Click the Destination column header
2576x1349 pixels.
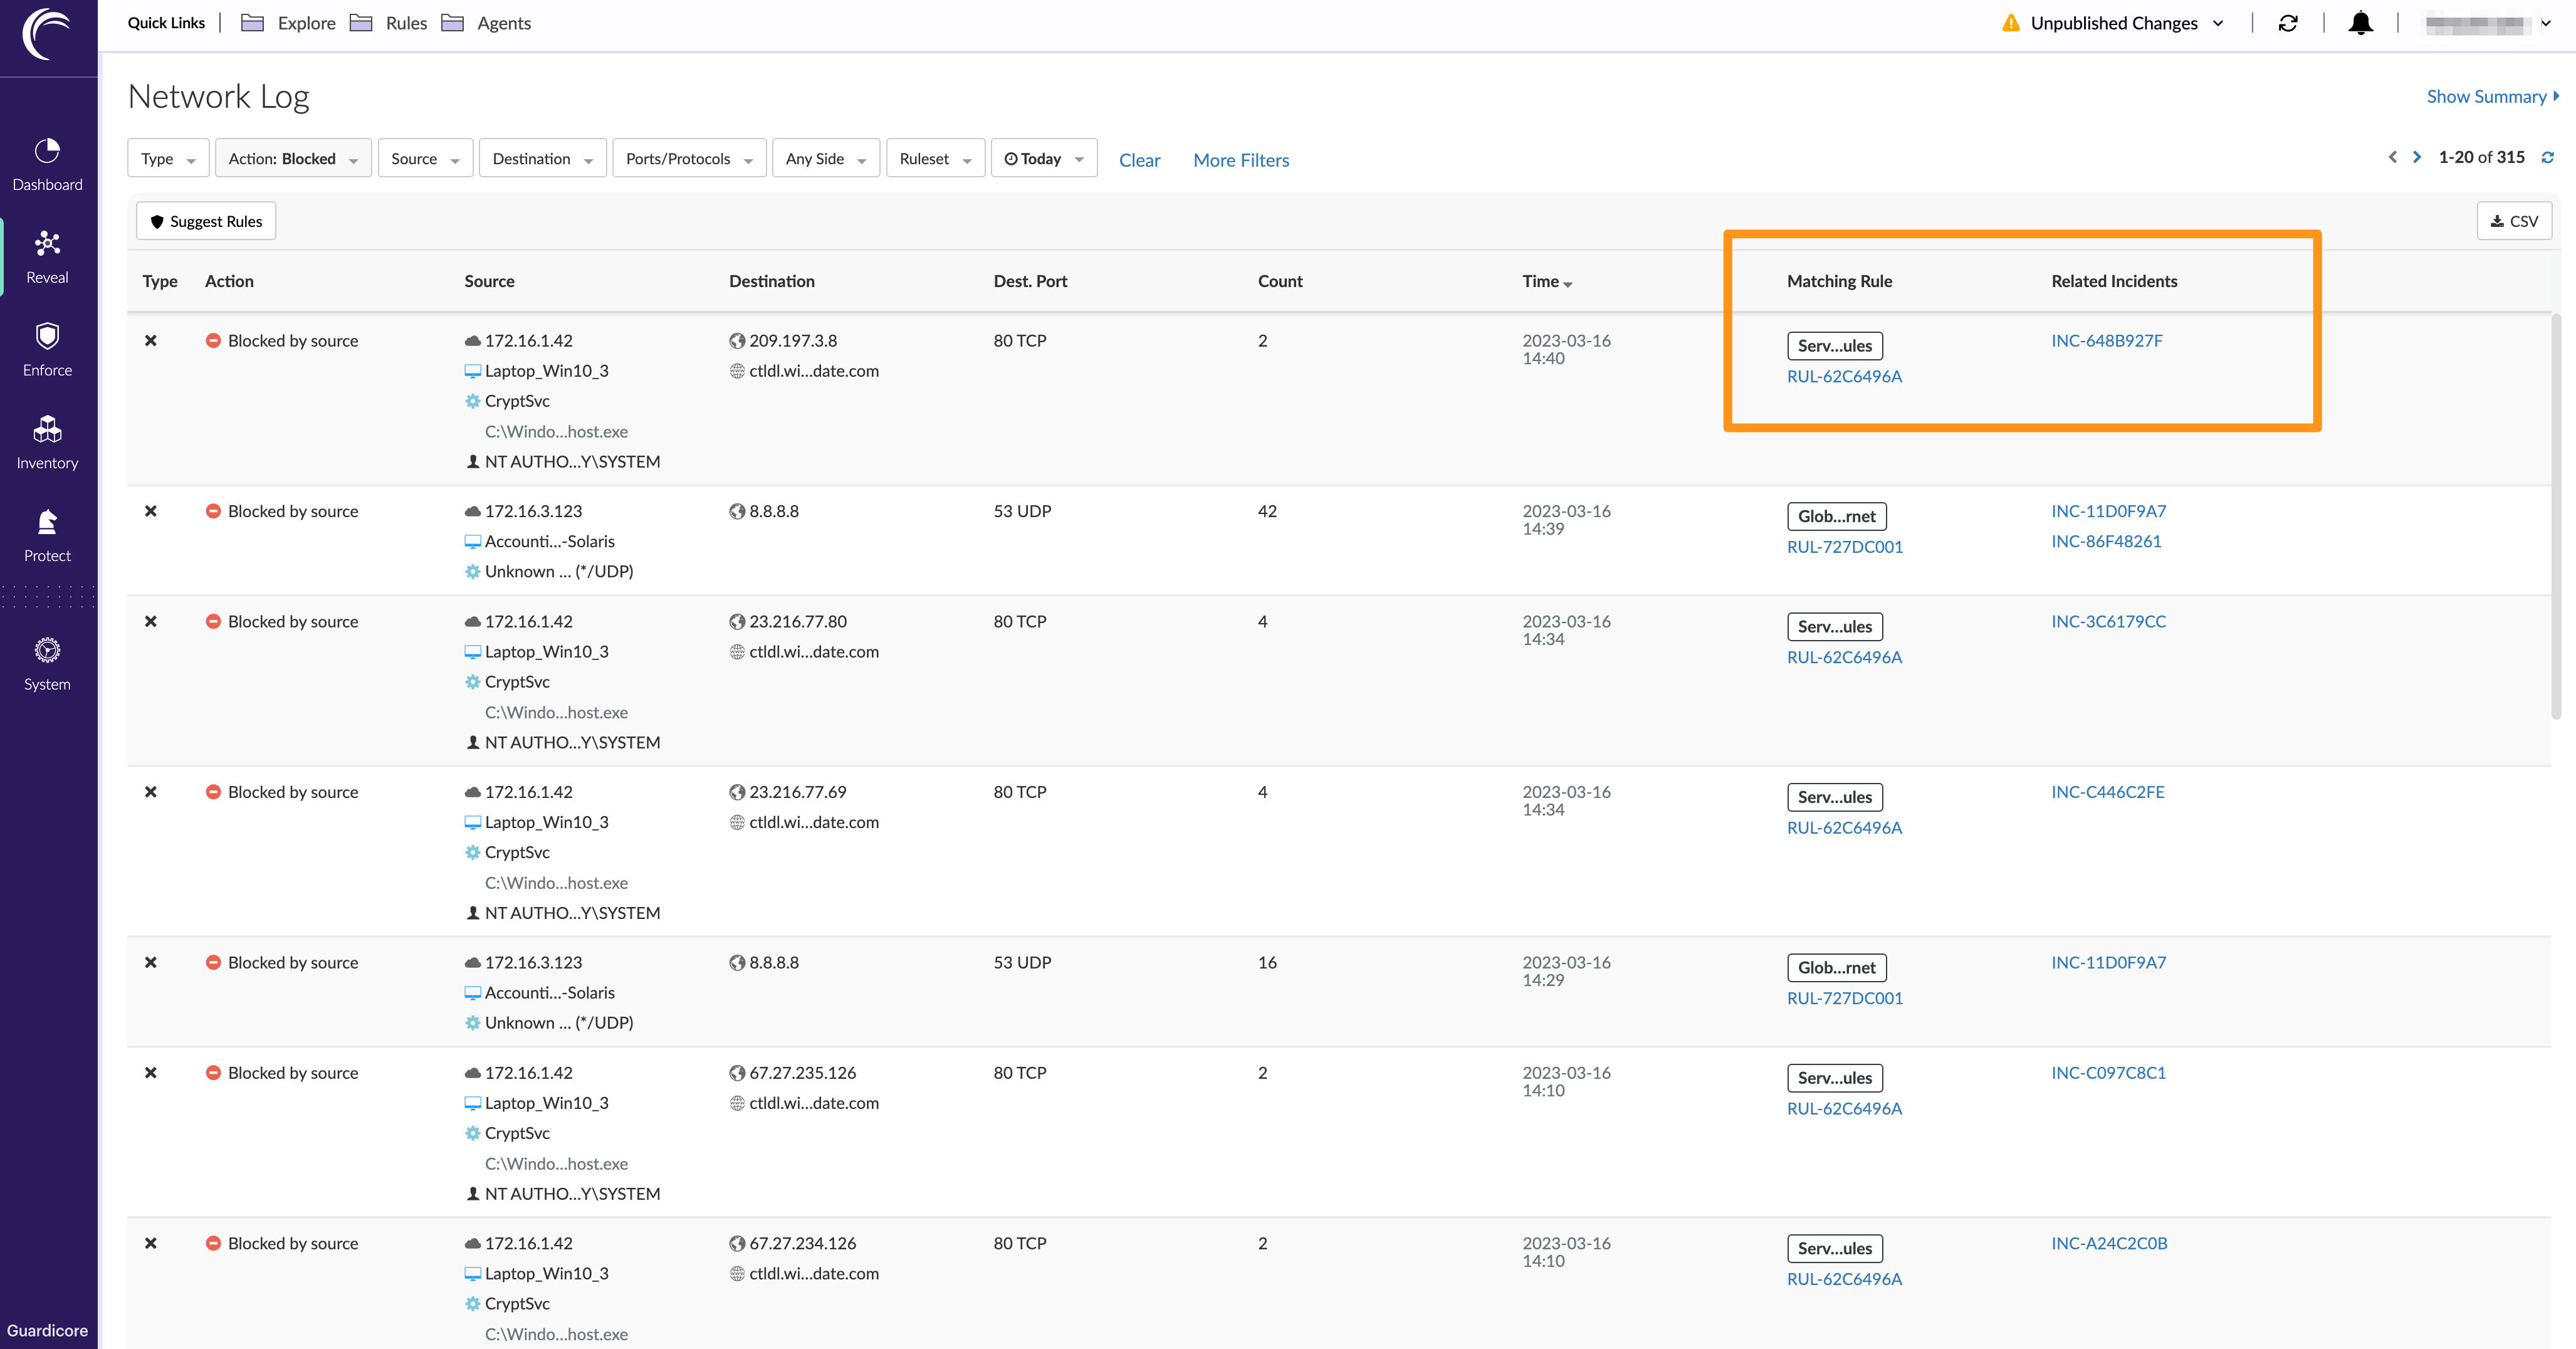coord(771,281)
